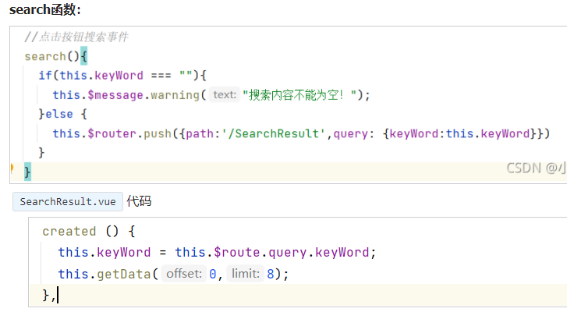Click the 'query:' key in push call
567x312 pixels.
(353, 133)
